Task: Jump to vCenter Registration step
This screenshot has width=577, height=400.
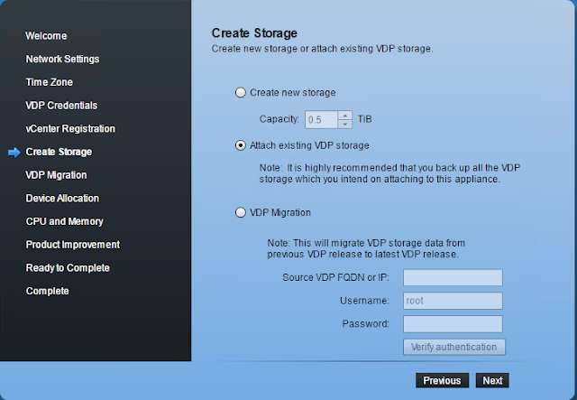Action: pos(70,129)
